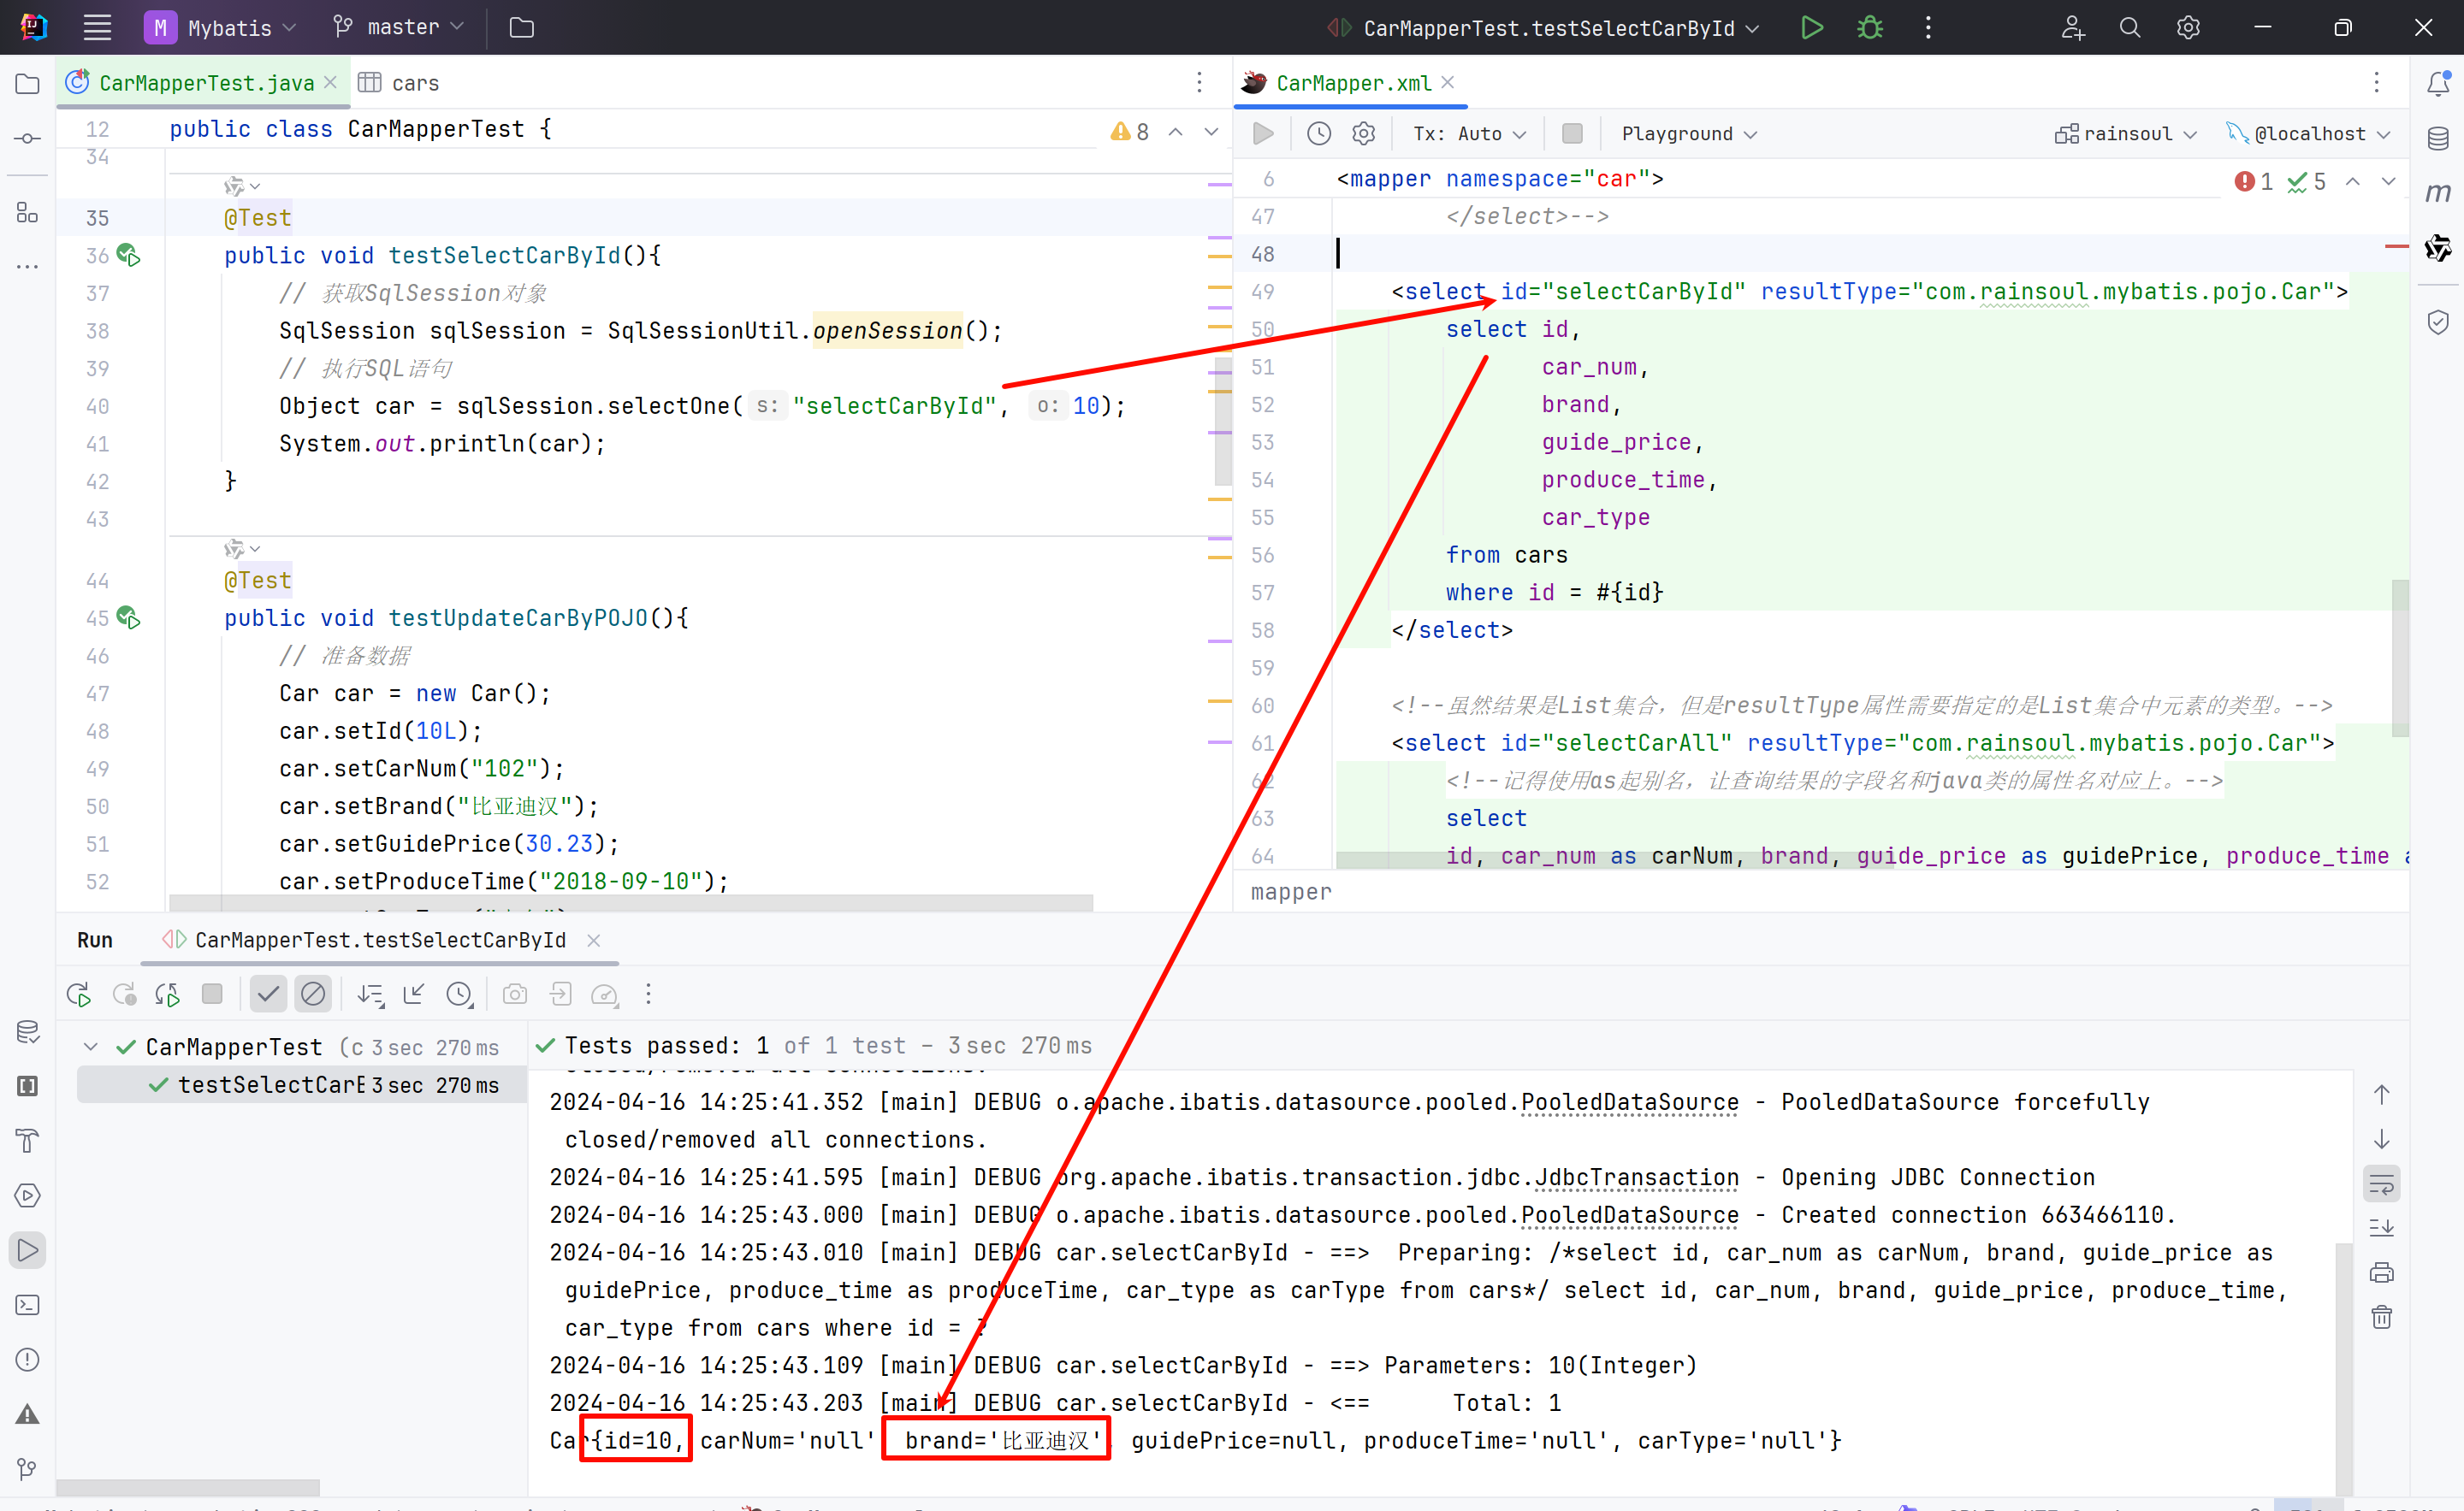Go to next highlighted problem in CarMapperTest.java
Screen dimensions: 2464x1511
pyautogui.click(x=1211, y=132)
